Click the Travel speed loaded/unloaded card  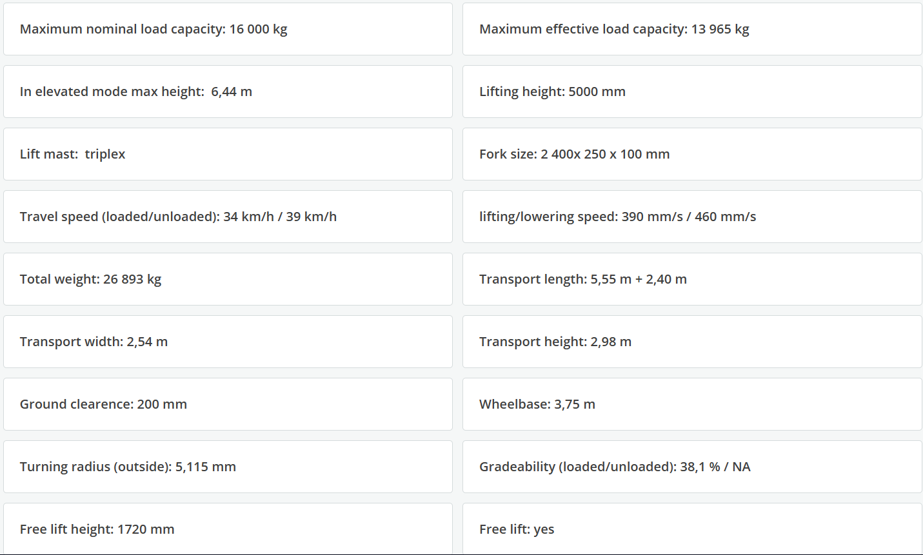point(228,217)
